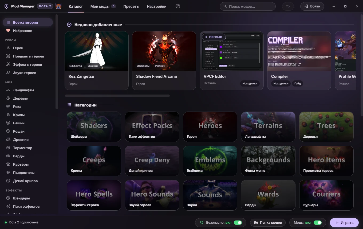The height and width of the screenshot is (229, 363).
Task: Click the Шейдеры palette icon in sidebar
Action: click(x=8, y=198)
